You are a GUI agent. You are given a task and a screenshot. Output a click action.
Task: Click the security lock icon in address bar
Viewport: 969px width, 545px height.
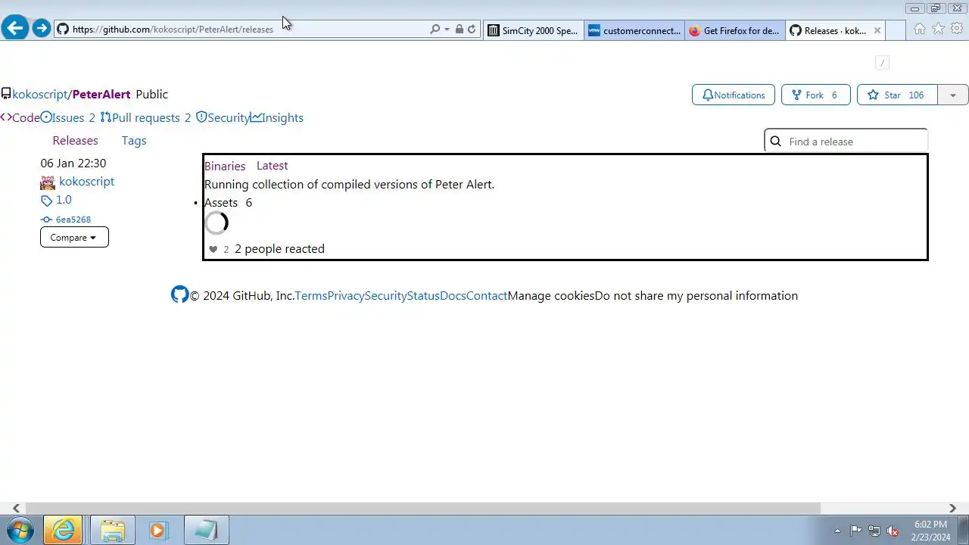pos(459,30)
